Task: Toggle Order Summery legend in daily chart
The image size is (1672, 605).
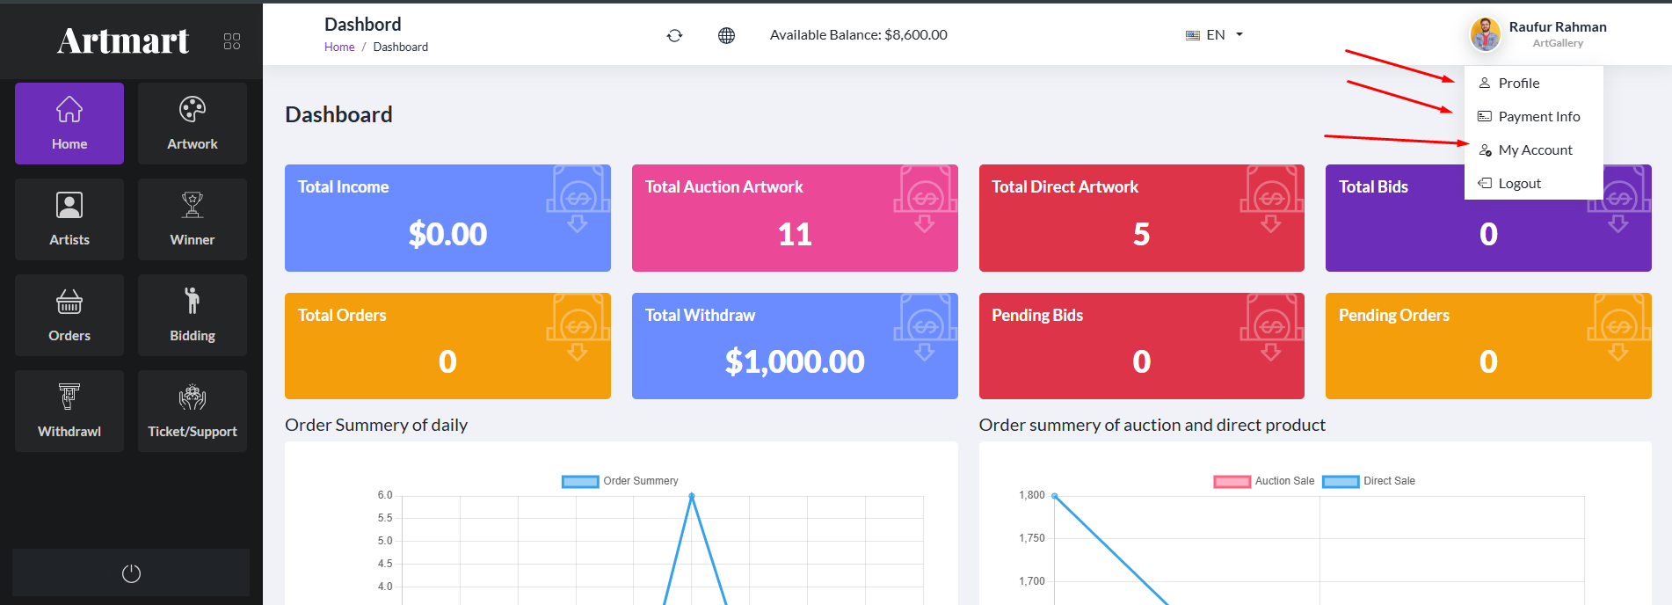Action: (620, 481)
